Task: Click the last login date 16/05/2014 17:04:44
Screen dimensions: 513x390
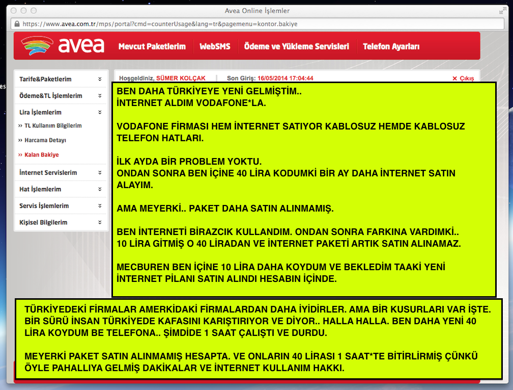Action: [286, 79]
